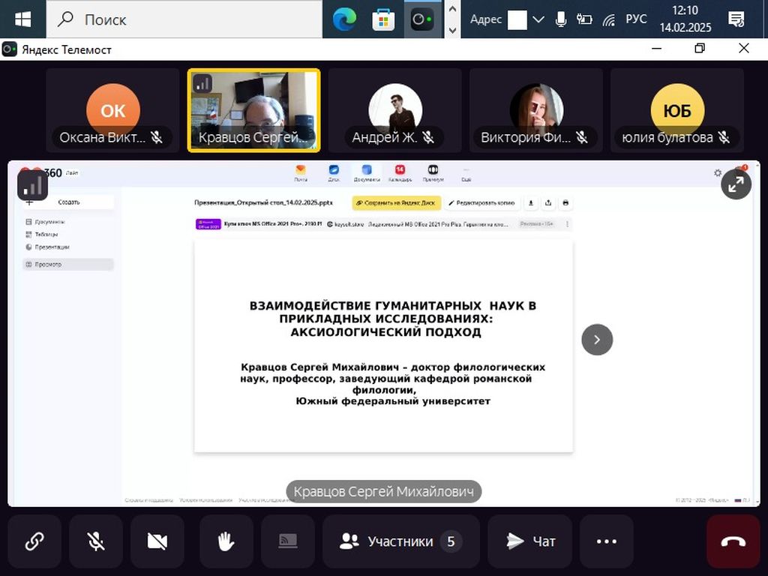Open the battery status tray icon

coord(584,19)
